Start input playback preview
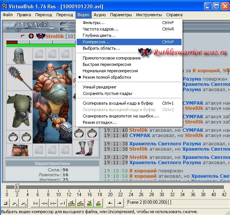Screen dimensions: 230x215 15,203
